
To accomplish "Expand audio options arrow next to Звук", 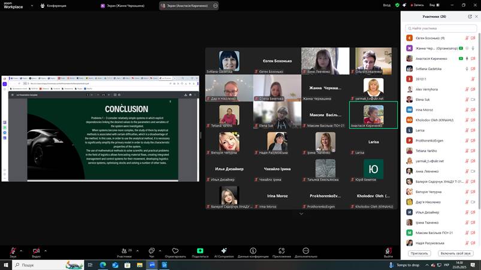I will pos(21,250).
